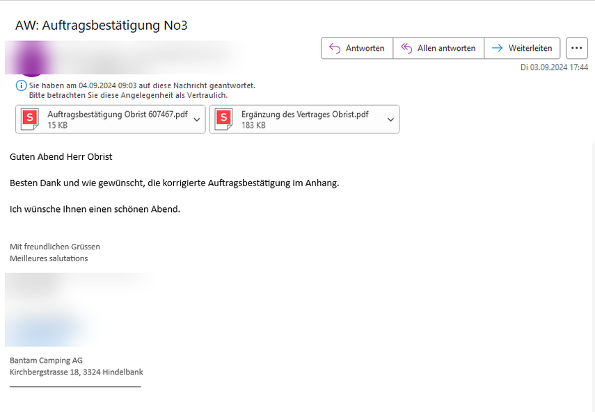Image resolution: width=595 pixels, height=412 pixels.
Task: Expand dropdown arrow for Ergänzung des Vertrages Obrist.pdf
Action: pos(390,120)
